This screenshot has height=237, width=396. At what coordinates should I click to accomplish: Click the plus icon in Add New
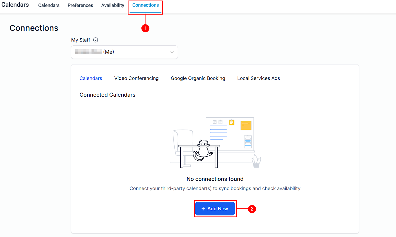tap(203, 209)
